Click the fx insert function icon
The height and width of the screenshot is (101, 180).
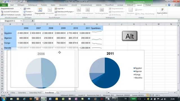pyautogui.click(x=33, y=21)
